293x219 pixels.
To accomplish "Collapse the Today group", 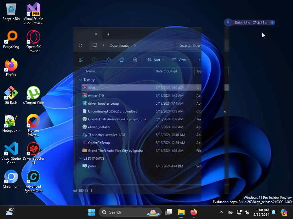I will tap(80, 80).
